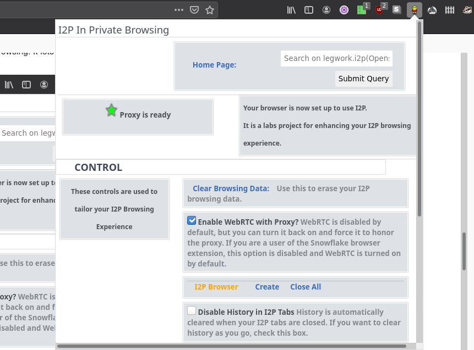Screen dimensions: 474x350
Task: Open the green extension with badge 1
Action: point(362,10)
